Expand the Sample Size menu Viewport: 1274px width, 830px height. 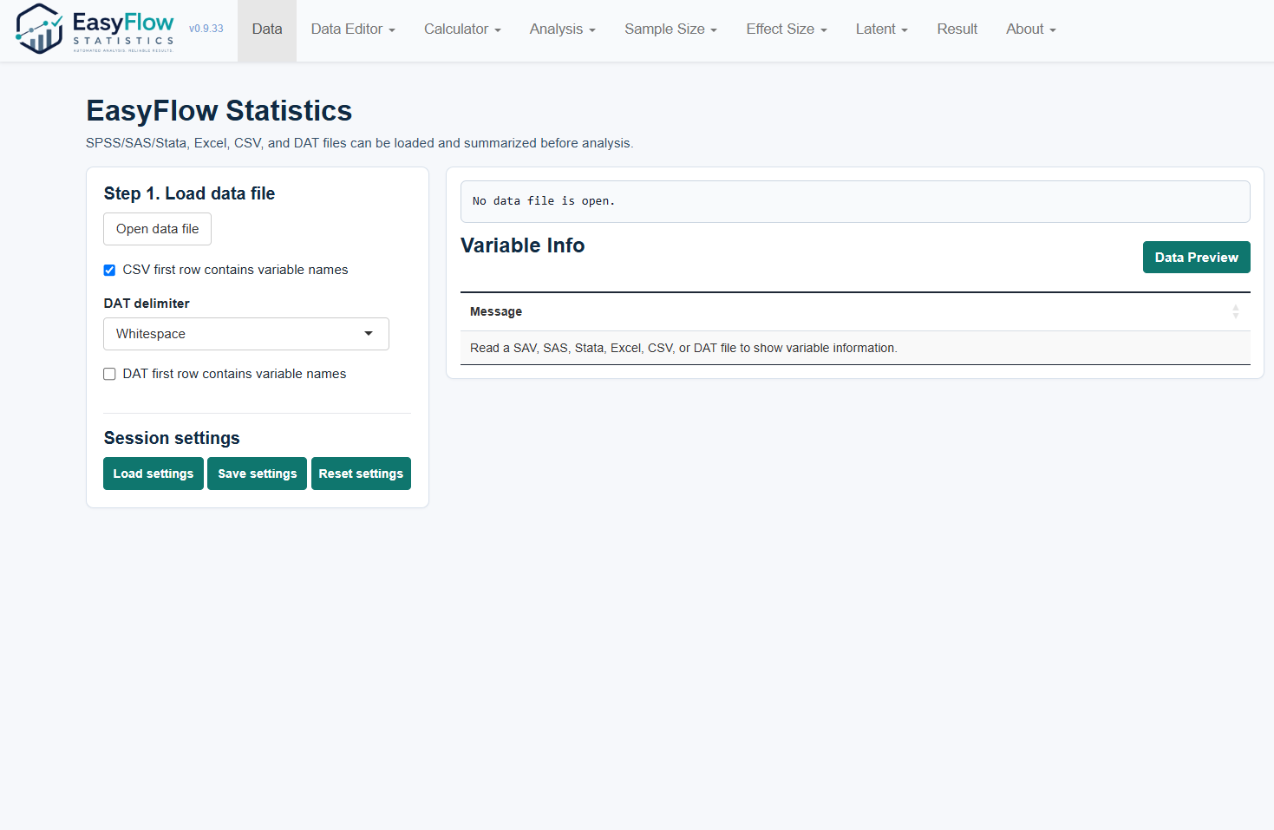[670, 29]
